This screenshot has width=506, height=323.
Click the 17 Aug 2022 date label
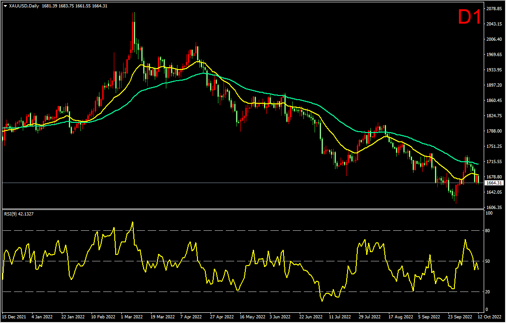(x=400, y=317)
